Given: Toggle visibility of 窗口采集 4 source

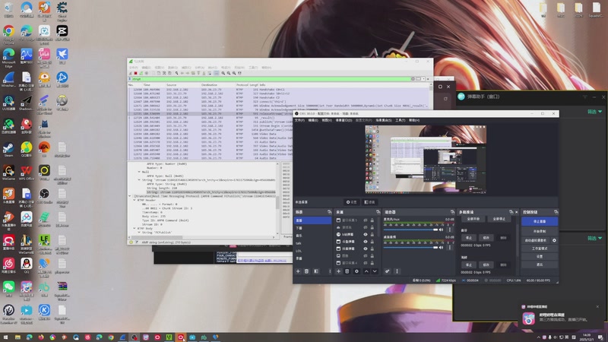Looking at the screenshot, I should pos(366,263).
